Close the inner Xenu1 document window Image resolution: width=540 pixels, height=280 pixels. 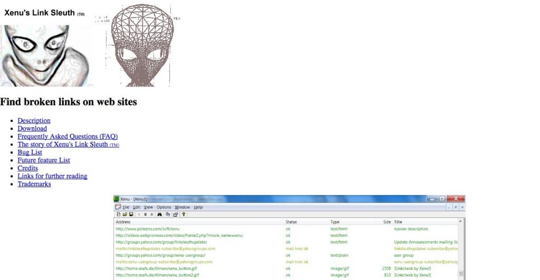[462, 207]
